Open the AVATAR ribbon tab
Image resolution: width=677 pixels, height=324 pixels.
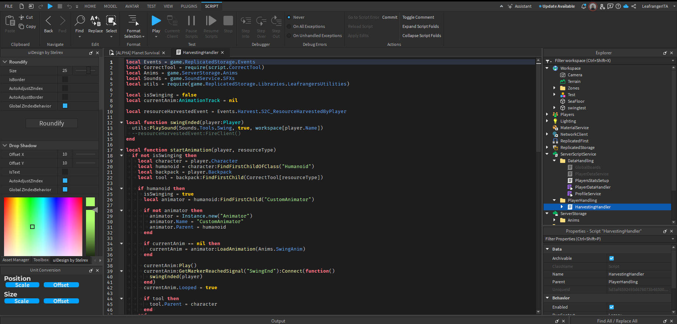tap(132, 6)
